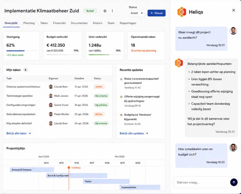Click the Nieuw button
241x194 pixels.
[156, 13]
